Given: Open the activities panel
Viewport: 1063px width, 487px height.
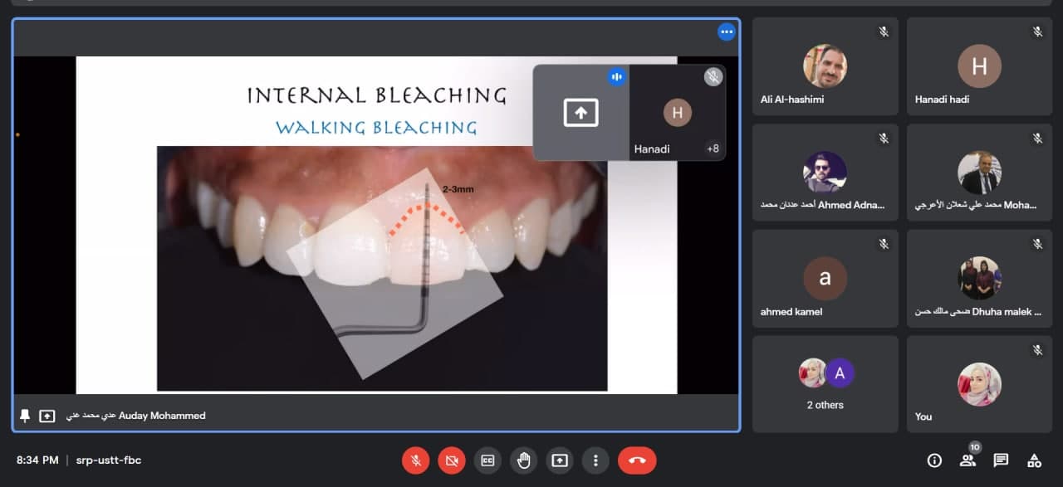Looking at the screenshot, I should click(x=1033, y=460).
